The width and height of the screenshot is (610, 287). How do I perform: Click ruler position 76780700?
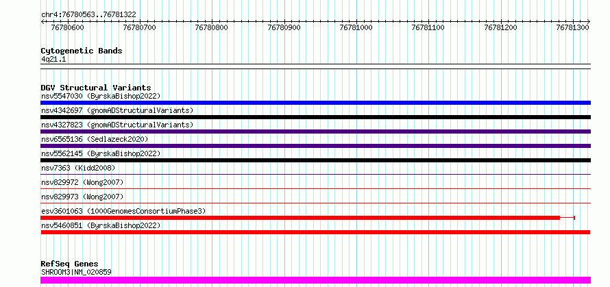click(x=139, y=27)
